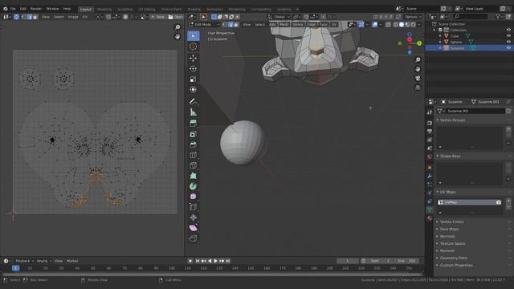Enable vertex select mode in 3D viewport

coord(225,25)
